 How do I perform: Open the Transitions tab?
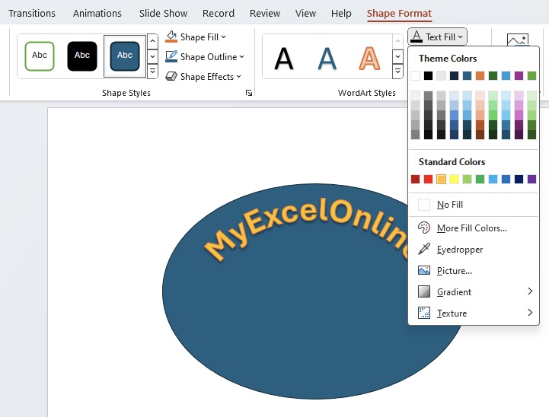tap(32, 13)
